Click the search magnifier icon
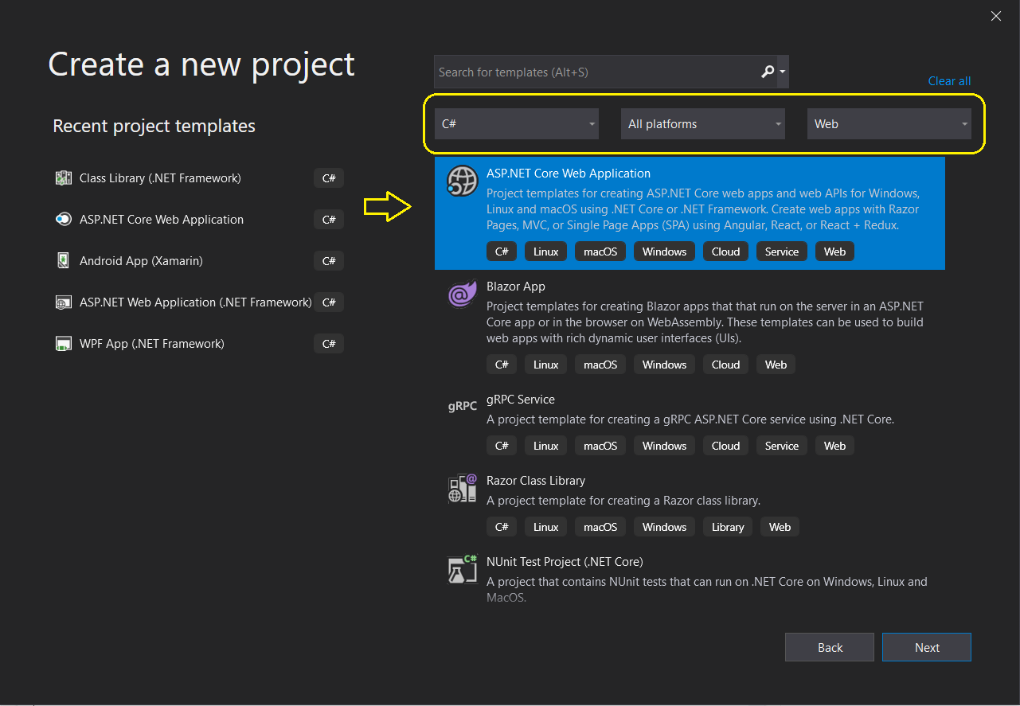 click(x=767, y=72)
